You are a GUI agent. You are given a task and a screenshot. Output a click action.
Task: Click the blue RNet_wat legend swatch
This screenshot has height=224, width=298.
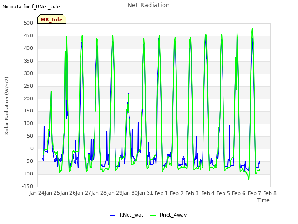tap(113, 216)
